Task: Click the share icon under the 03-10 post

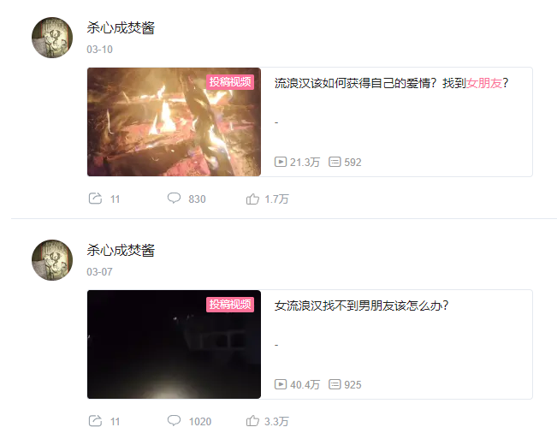Action: point(95,199)
